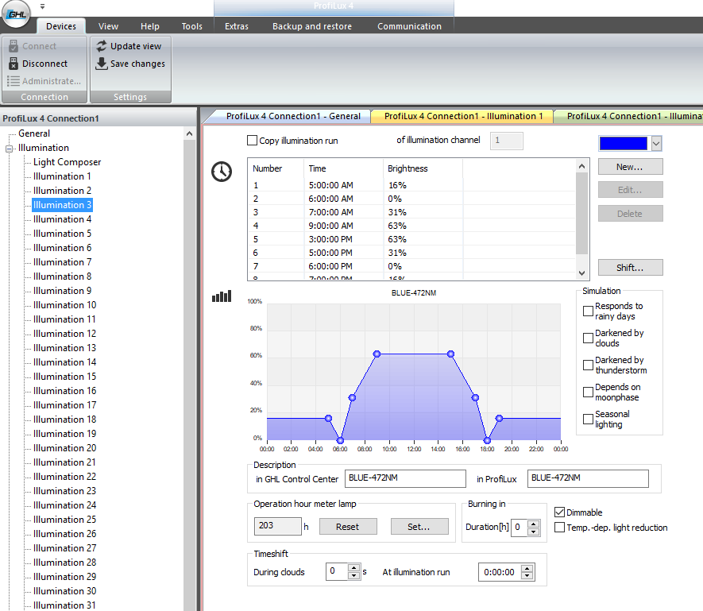Click the GHL Control Center description field
703x611 pixels.
point(405,478)
